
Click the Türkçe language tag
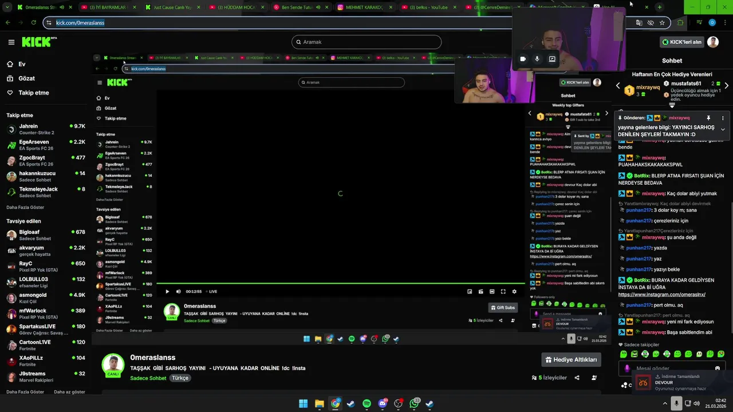[x=180, y=378]
